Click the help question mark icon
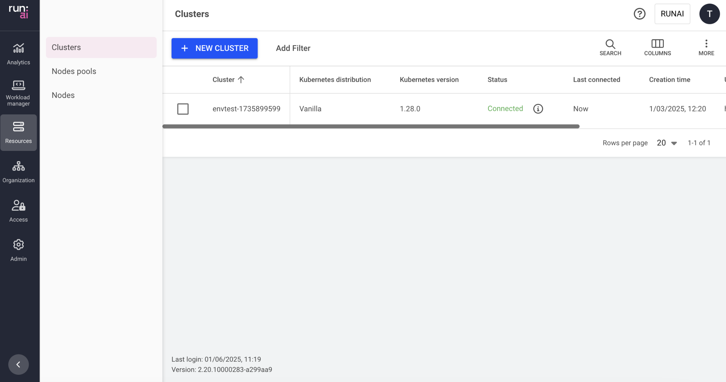Image resolution: width=726 pixels, height=382 pixels. coord(639,14)
